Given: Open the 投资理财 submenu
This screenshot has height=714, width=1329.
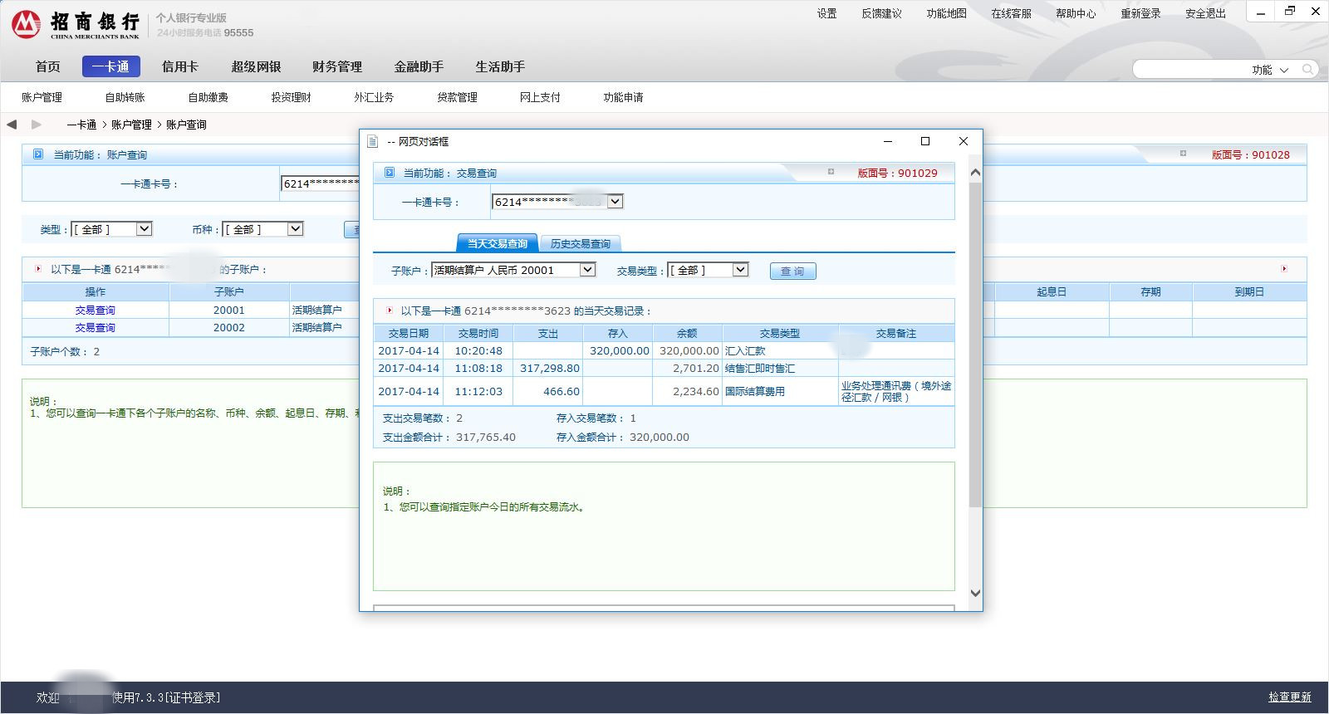Looking at the screenshot, I should tap(291, 97).
